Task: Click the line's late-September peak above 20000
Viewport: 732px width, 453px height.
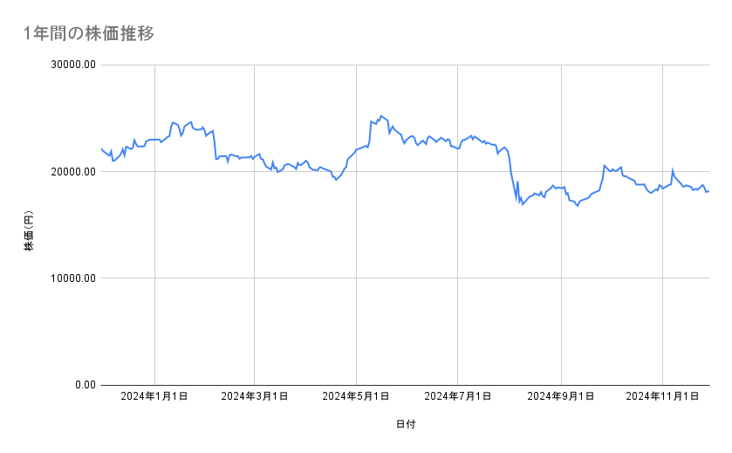Action: [604, 165]
